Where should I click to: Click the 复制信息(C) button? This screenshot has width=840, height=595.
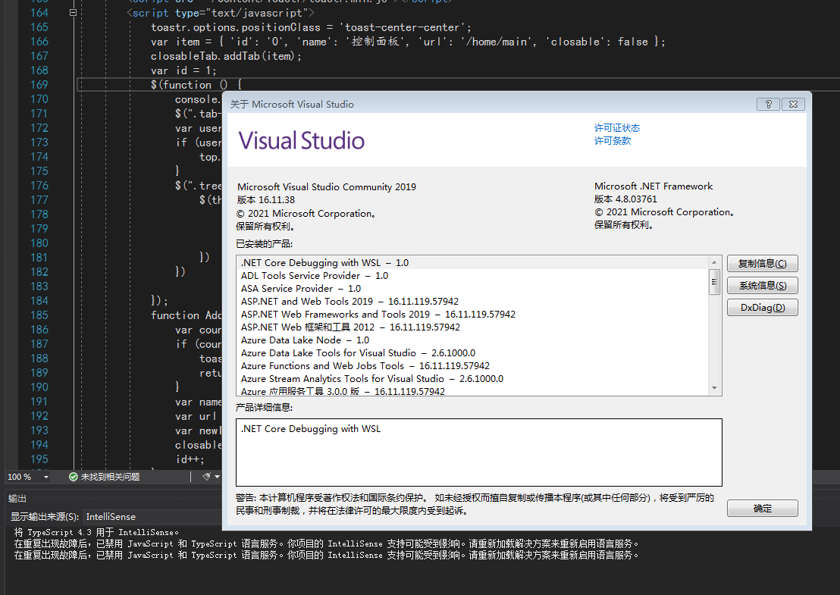(763, 264)
